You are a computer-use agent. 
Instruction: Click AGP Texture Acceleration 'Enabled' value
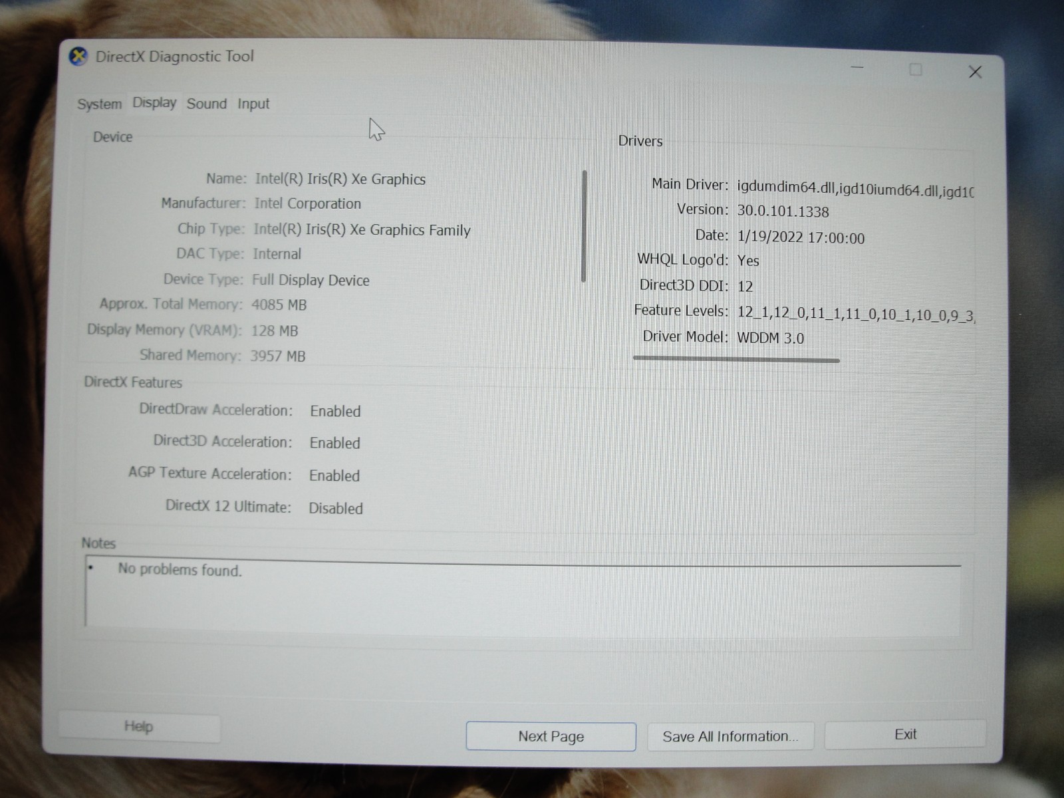pos(334,475)
